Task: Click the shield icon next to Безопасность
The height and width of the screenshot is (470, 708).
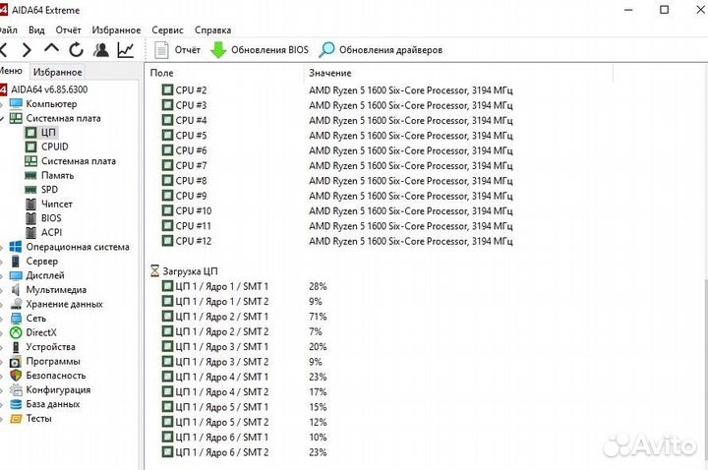Action: tap(16, 376)
